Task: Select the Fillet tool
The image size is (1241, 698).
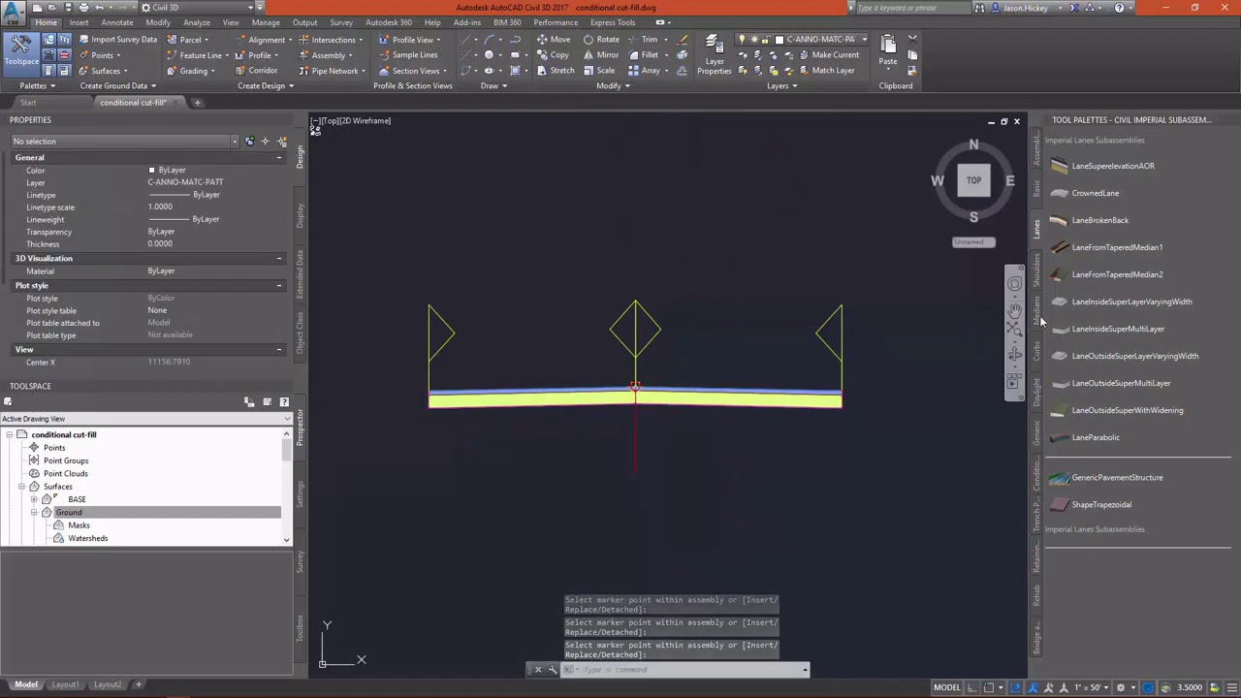Action: pos(643,55)
